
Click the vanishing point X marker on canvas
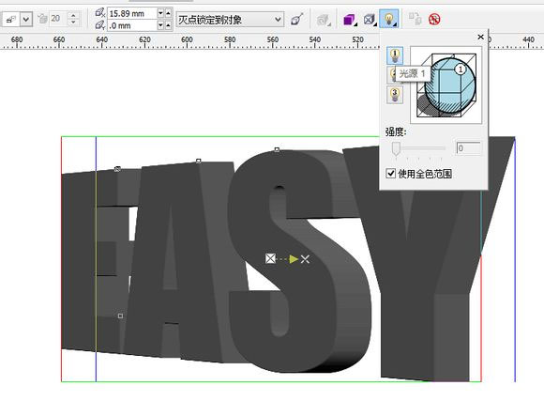[305, 259]
